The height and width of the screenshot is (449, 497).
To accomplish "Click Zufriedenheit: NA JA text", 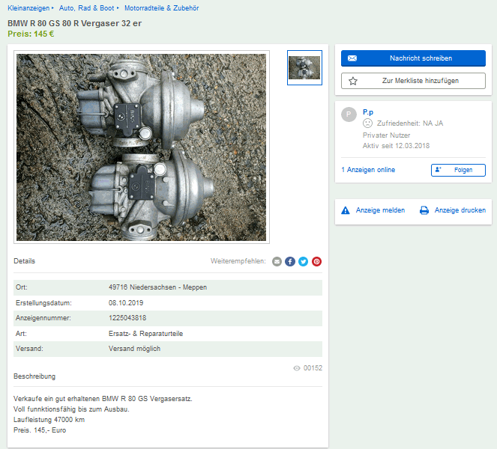I will pyautogui.click(x=410, y=123).
